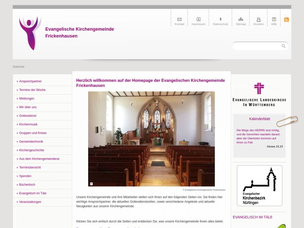
Task: Open the Impressum info icon
Action: [199, 19]
